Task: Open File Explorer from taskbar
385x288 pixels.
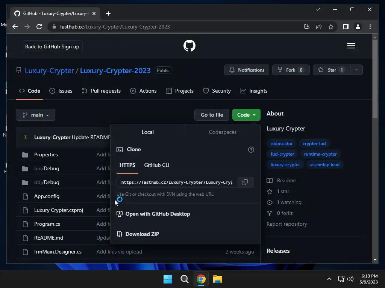Action: pos(218,279)
